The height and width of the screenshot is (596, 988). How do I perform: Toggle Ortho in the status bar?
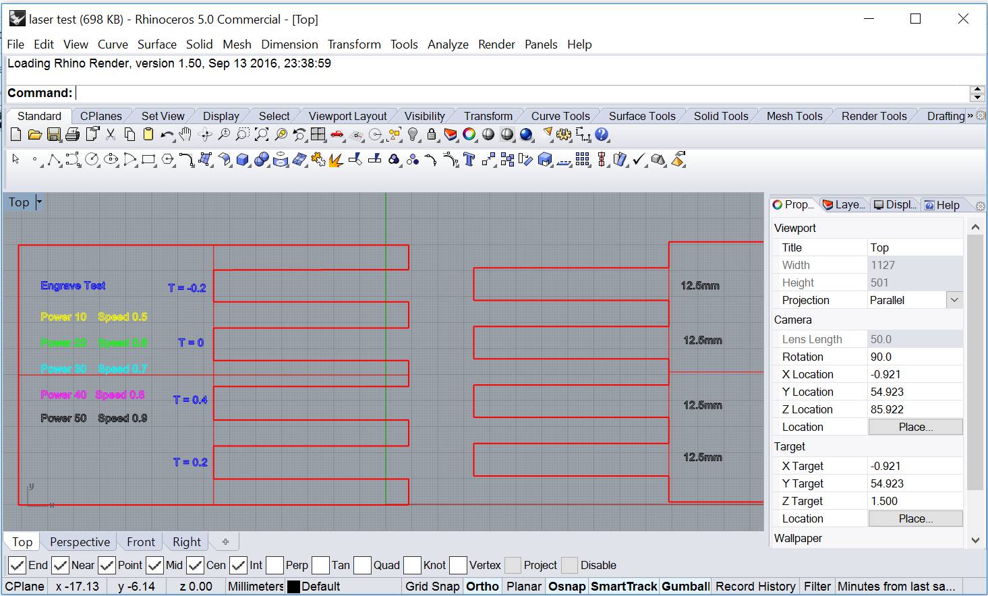(x=482, y=586)
